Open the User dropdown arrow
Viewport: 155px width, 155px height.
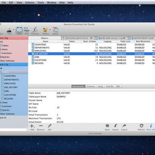14,30
